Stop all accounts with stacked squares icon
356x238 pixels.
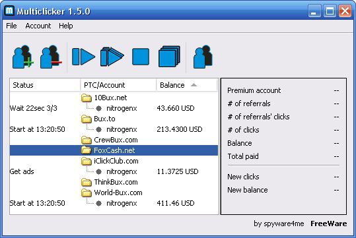pyautogui.click(x=169, y=57)
